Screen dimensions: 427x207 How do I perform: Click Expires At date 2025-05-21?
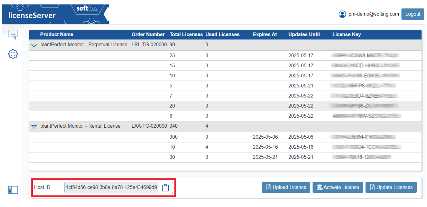tap(265, 157)
